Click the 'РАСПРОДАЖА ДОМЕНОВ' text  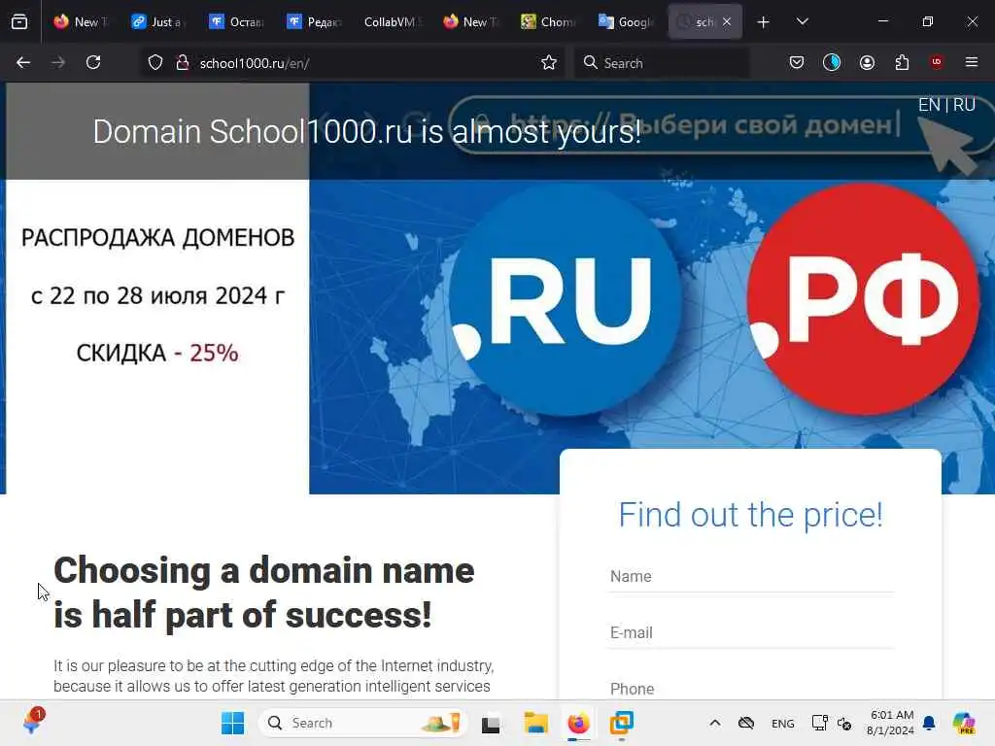pyautogui.click(x=158, y=238)
